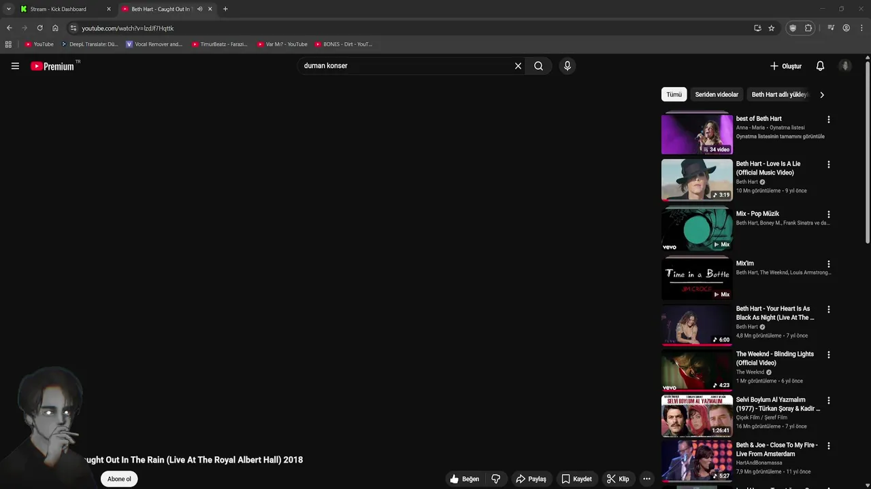Viewport: 871px width, 489px height.
Task: Open Mix - Pop Müzik thumbnail
Action: 697,230
